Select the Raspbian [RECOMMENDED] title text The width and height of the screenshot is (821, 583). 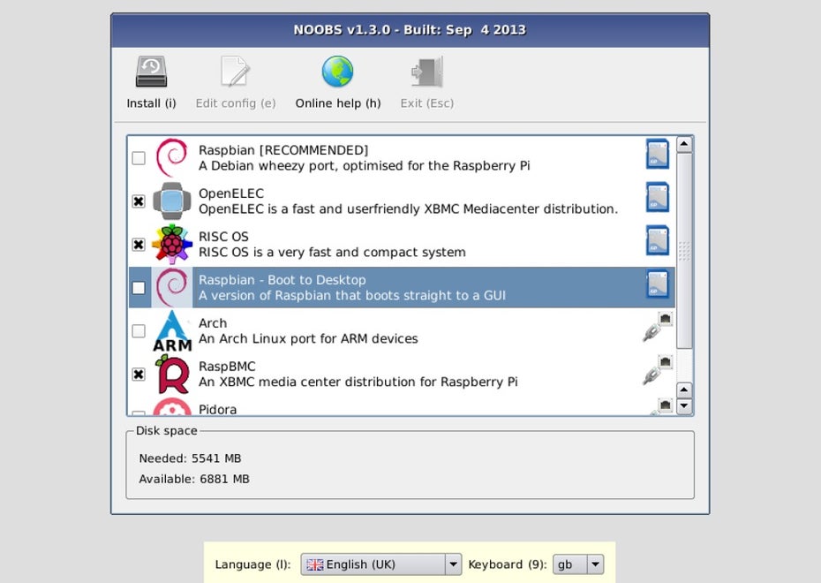tap(283, 150)
